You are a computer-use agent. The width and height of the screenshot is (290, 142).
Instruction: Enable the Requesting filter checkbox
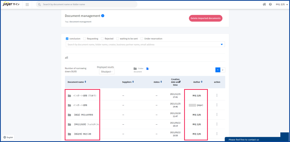(x=84, y=39)
